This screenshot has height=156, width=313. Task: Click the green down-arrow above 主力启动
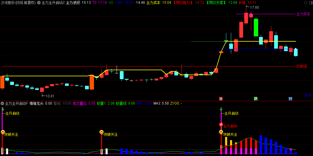click(x=221, y=109)
